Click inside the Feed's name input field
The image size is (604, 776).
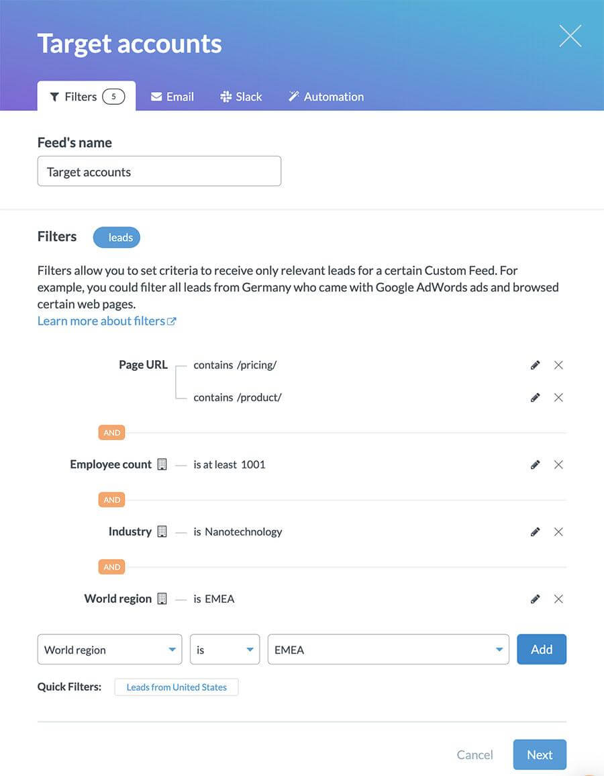point(159,171)
